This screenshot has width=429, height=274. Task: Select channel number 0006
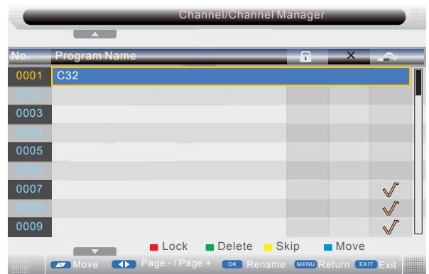point(30,170)
